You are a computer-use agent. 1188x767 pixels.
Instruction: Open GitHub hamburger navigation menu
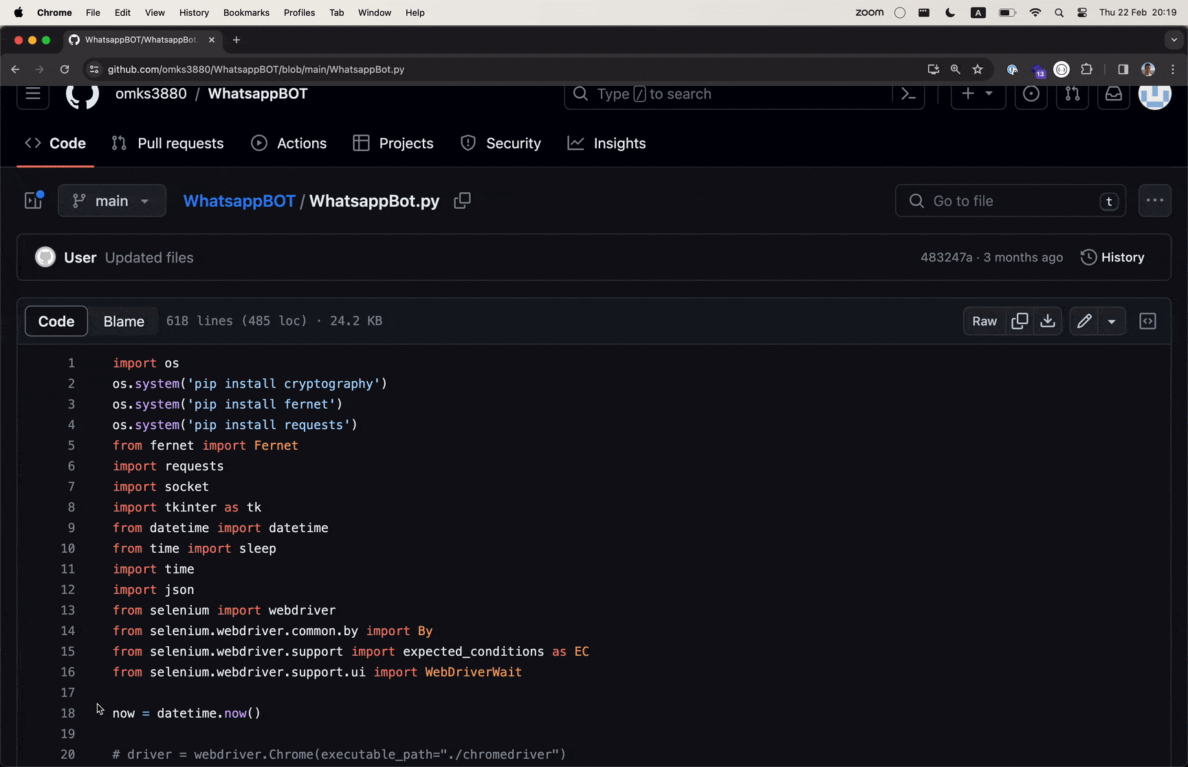pos(33,94)
